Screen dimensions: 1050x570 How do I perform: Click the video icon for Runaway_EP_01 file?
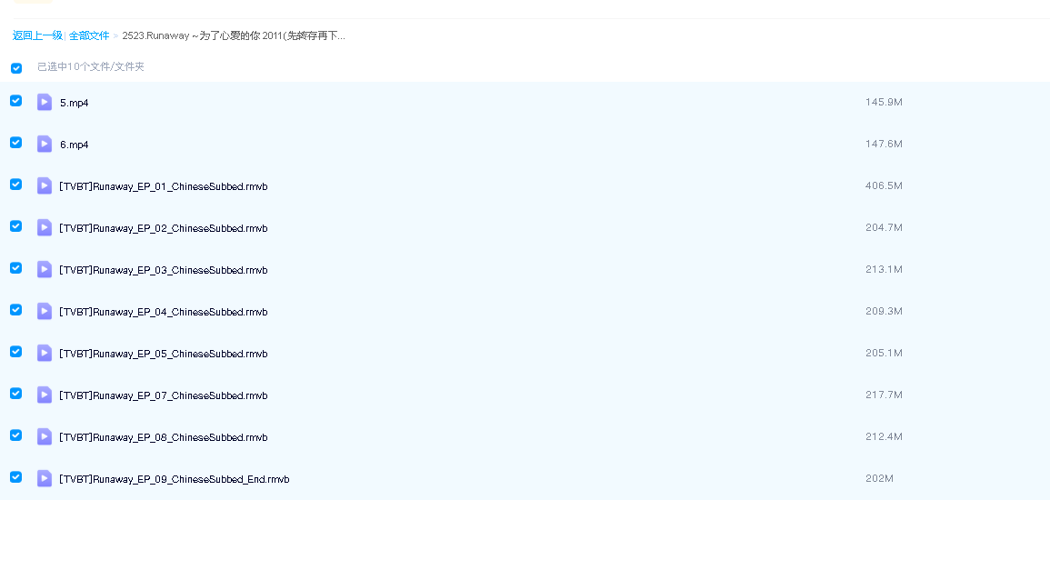coord(45,185)
